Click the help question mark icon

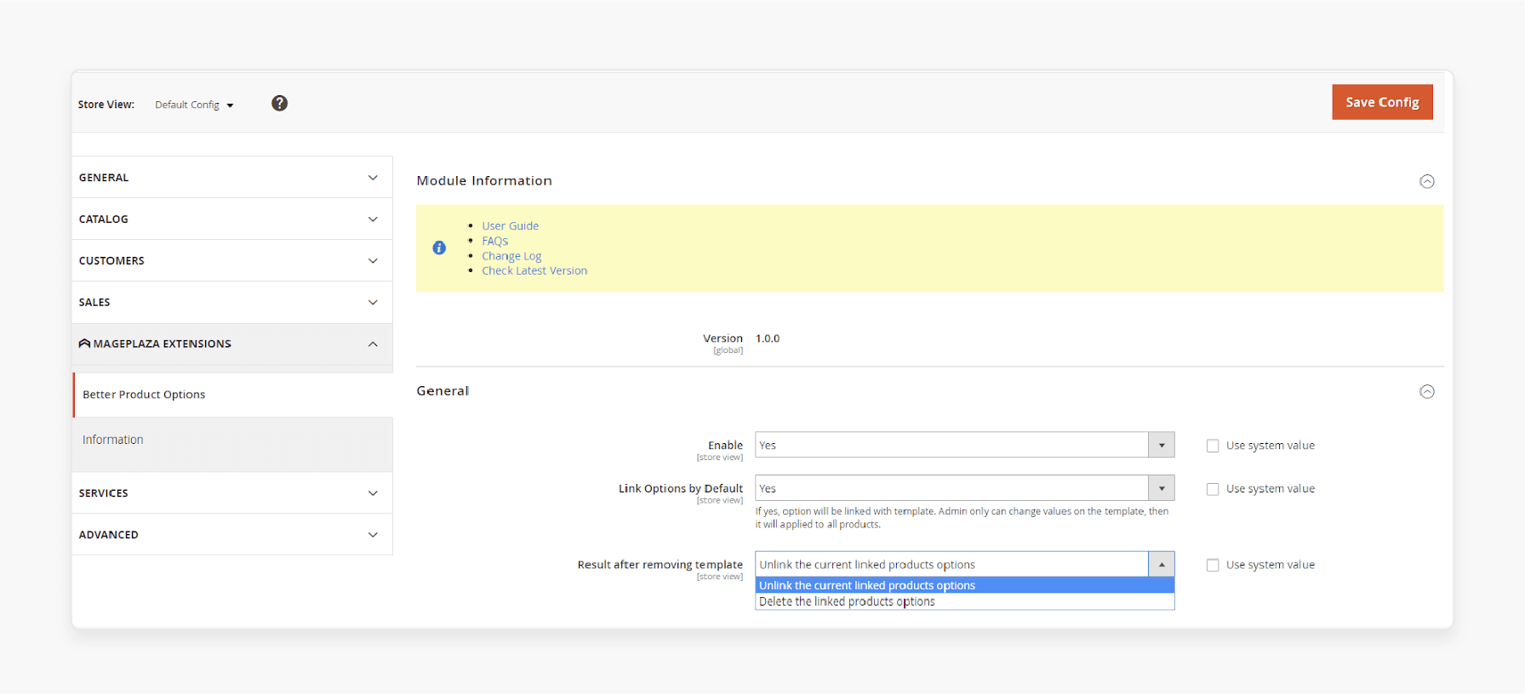point(279,103)
